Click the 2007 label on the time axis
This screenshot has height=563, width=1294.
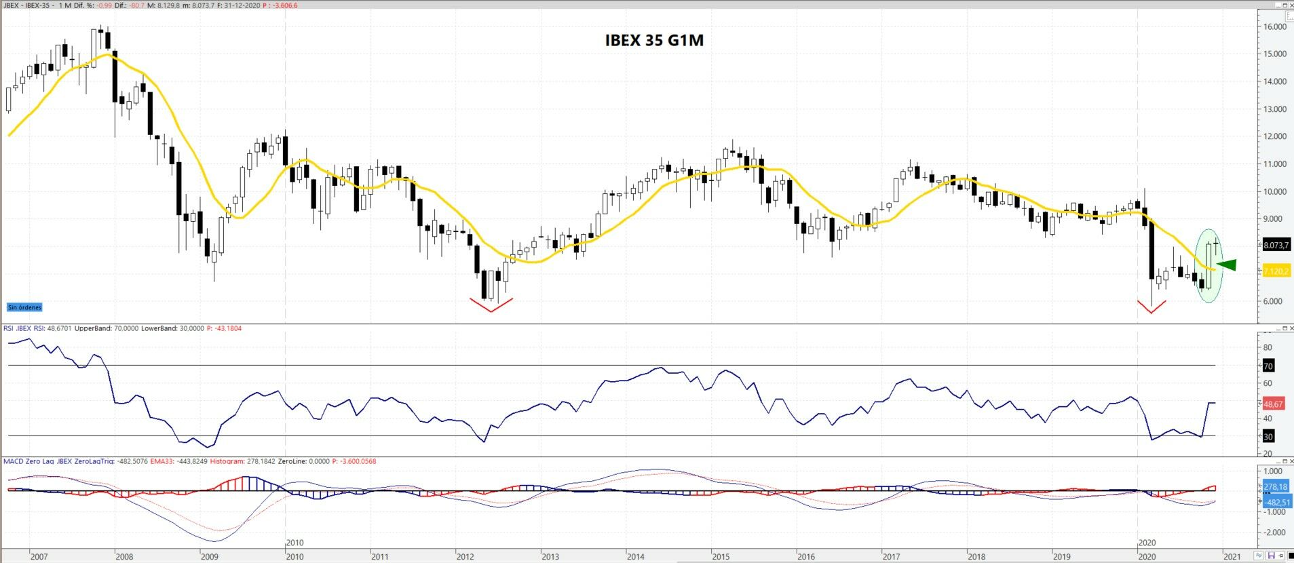point(39,557)
